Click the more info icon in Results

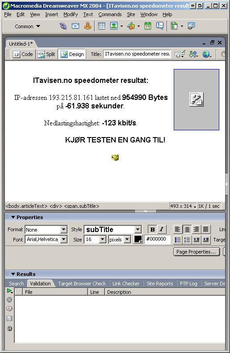click(9, 309)
